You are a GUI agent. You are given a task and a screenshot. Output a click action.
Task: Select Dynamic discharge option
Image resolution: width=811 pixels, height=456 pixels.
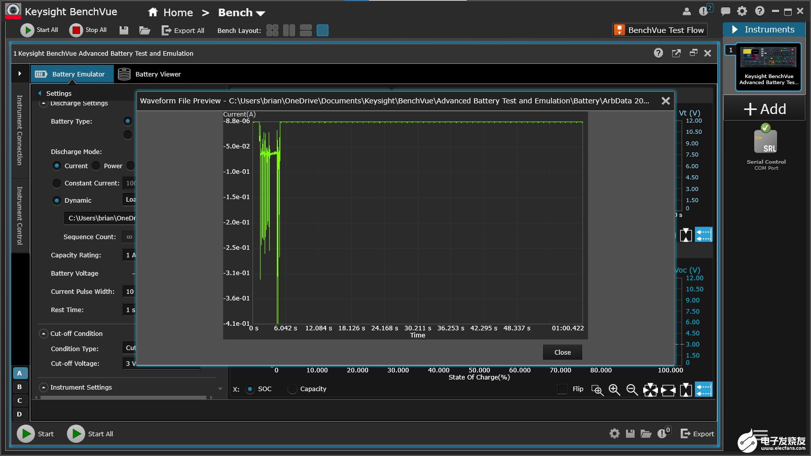(57, 200)
